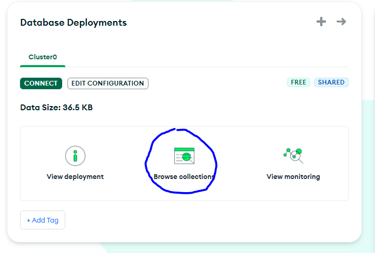Open deployments via the right arrow icon

point(341,22)
